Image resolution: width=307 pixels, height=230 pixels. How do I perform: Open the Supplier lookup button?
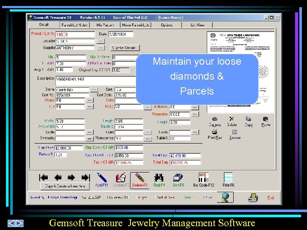point(101,48)
